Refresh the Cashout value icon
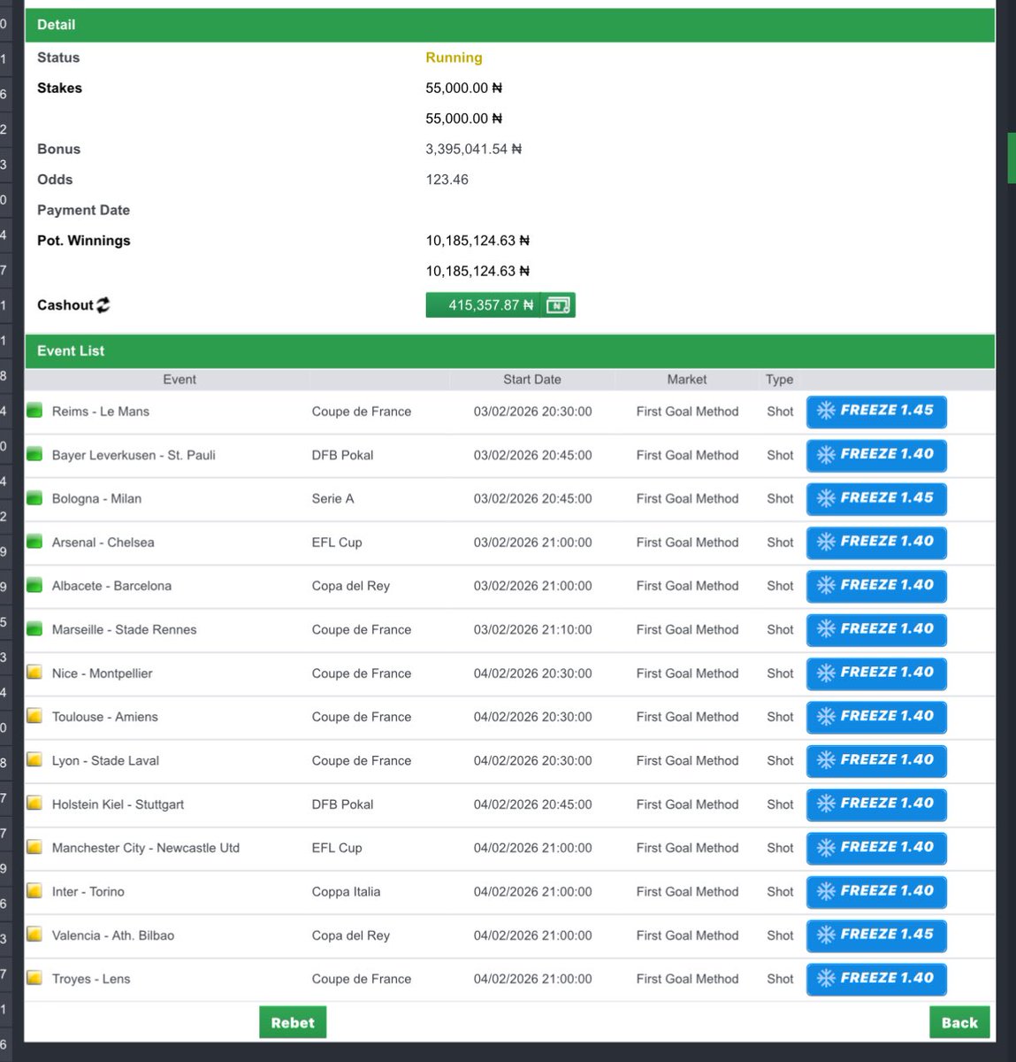 [x=103, y=305]
